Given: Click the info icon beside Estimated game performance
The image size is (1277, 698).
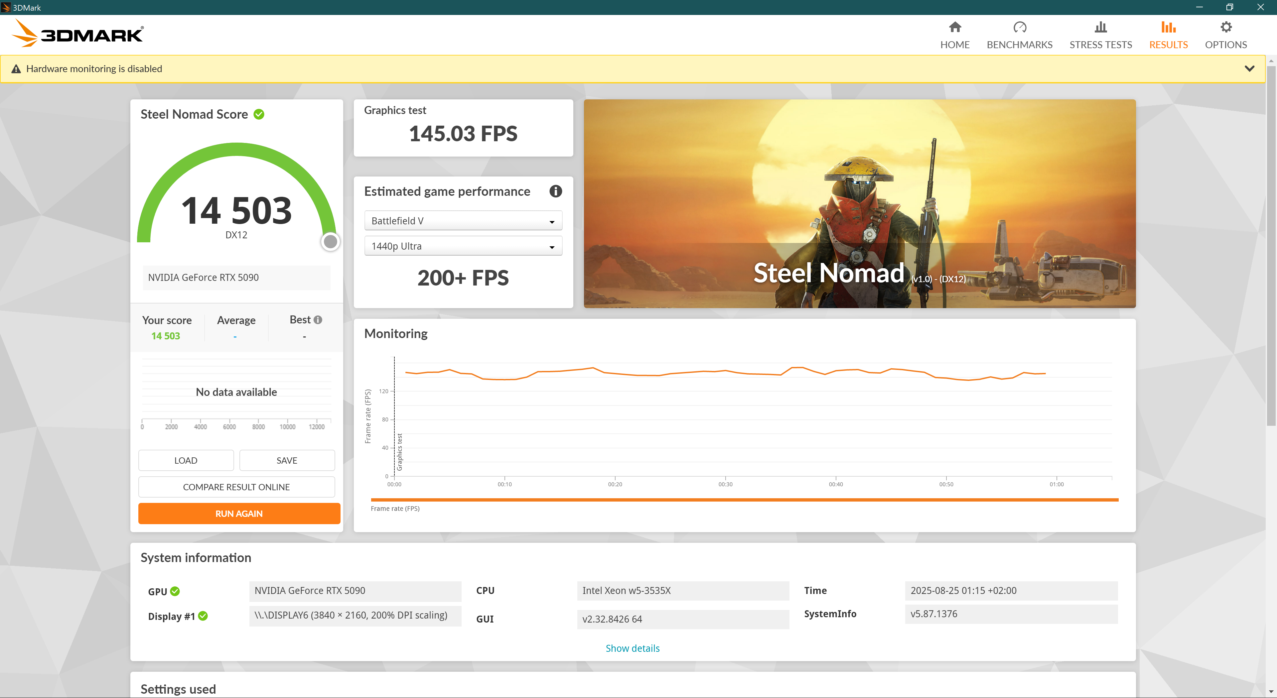Looking at the screenshot, I should coord(555,191).
